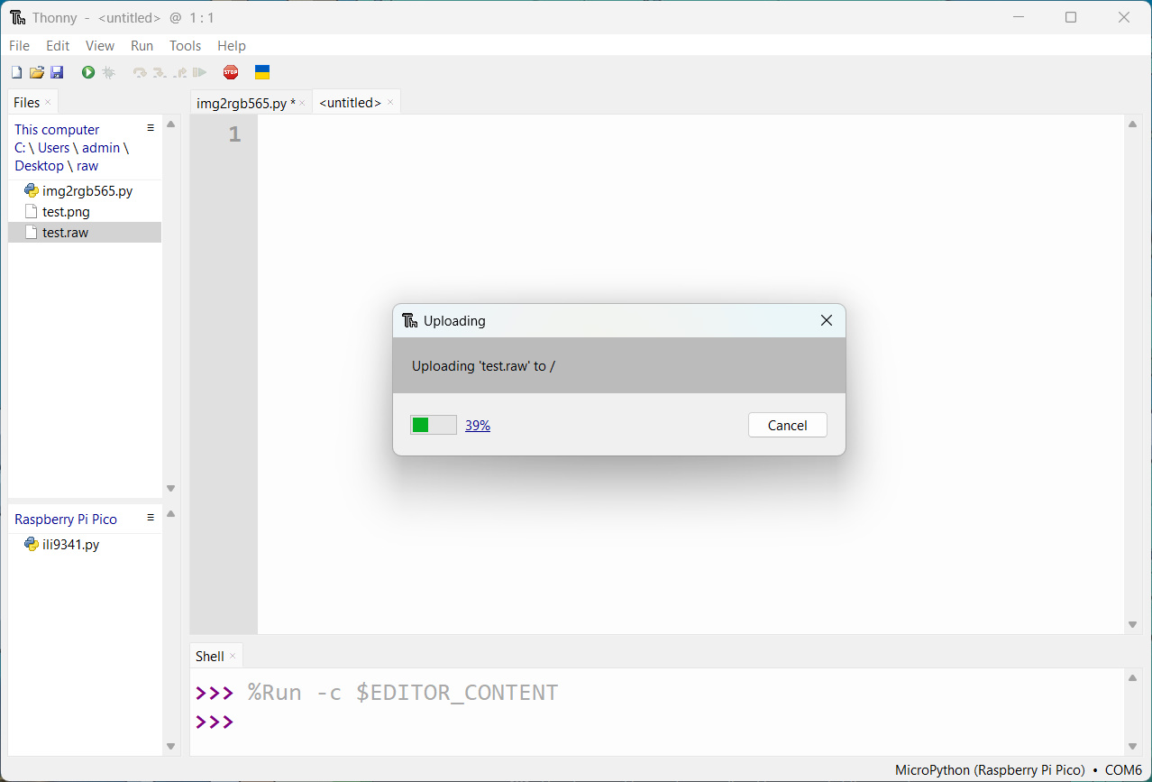Click line 1 in the editor area

tap(690, 134)
